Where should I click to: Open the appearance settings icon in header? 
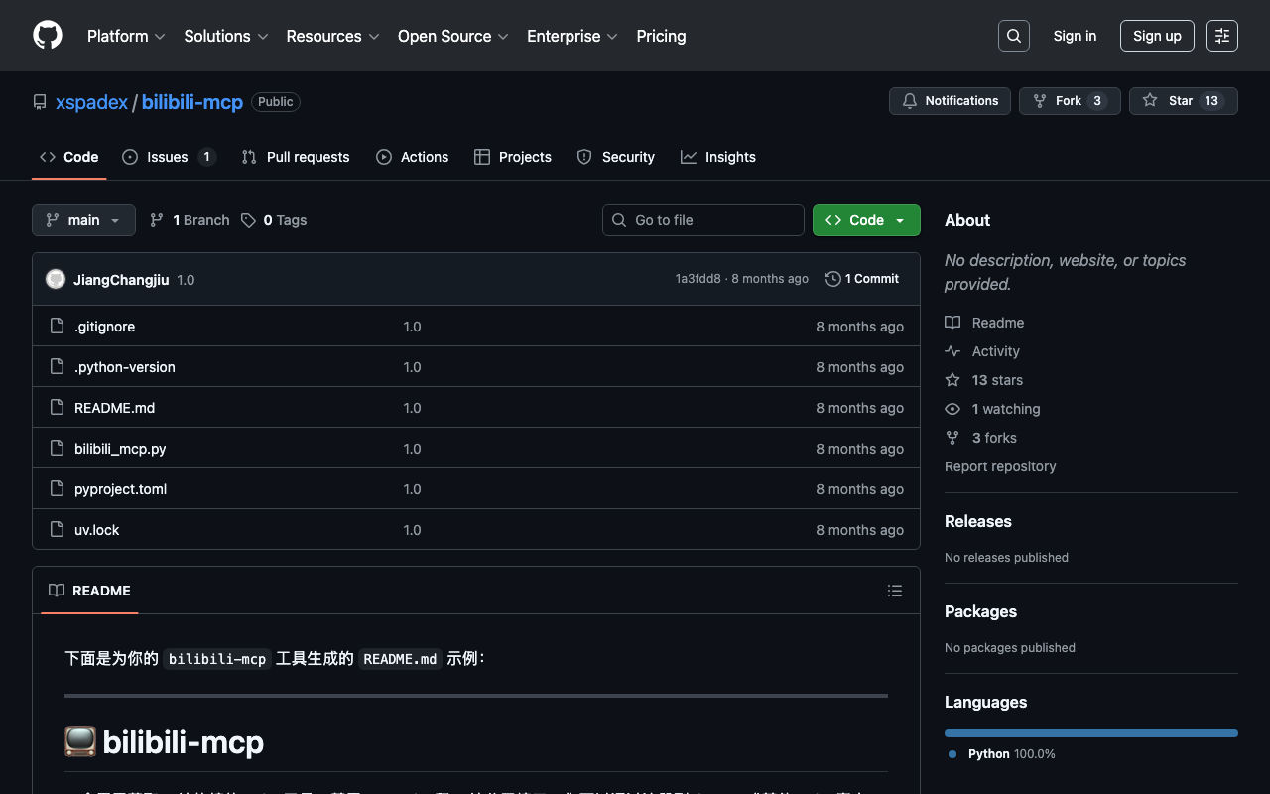(1221, 36)
